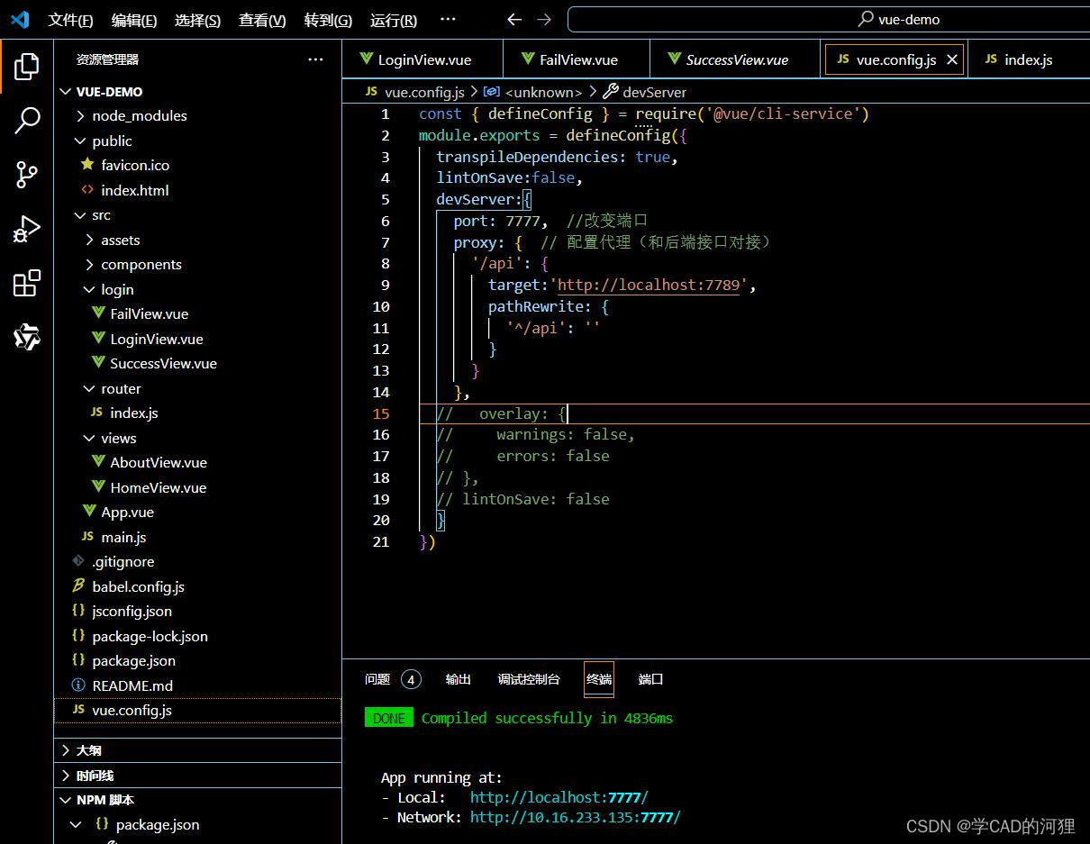The width and height of the screenshot is (1090, 844).
Task: Select the 终端 terminal panel tab
Action: click(x=599, y=679)
